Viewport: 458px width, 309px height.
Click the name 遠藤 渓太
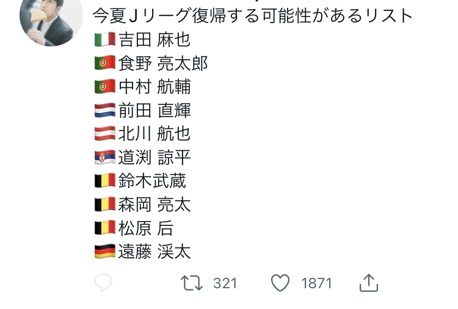[x=154, y=251]
